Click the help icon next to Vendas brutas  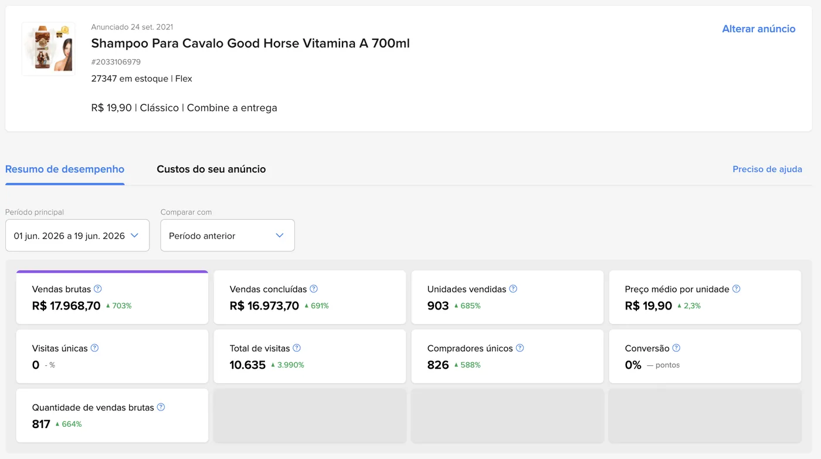pyautogui.click(x=98, y=288)
